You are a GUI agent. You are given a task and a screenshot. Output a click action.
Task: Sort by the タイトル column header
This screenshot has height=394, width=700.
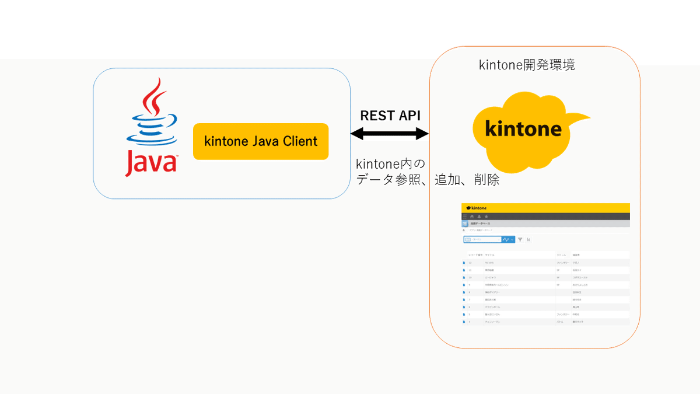tap(490, 256)
